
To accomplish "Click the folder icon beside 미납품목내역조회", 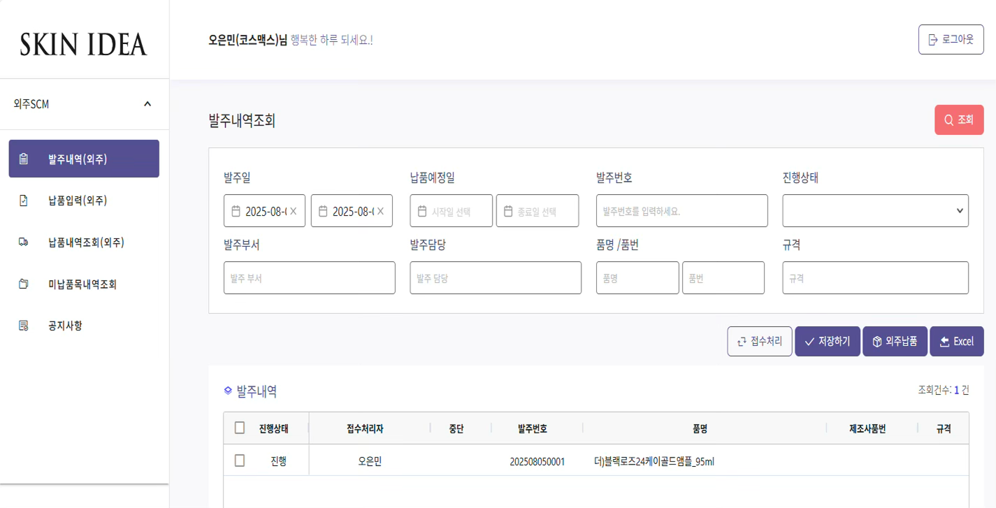I will (24, 284).
